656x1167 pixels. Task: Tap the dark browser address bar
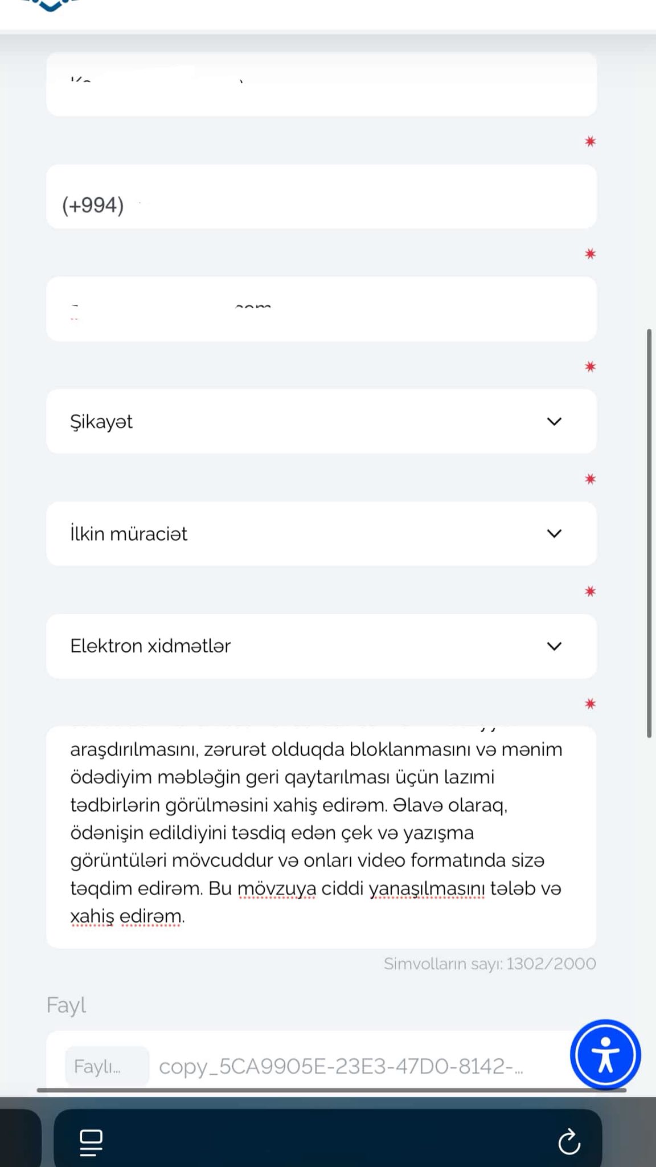pyautogui.click(x=327, y=1141)
